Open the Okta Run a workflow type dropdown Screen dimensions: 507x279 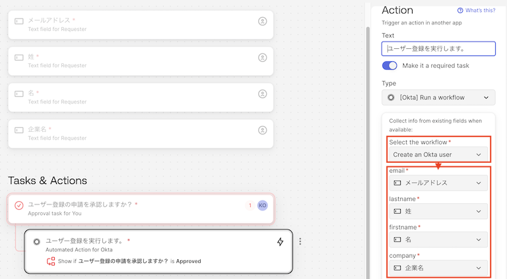coord(438,98)
